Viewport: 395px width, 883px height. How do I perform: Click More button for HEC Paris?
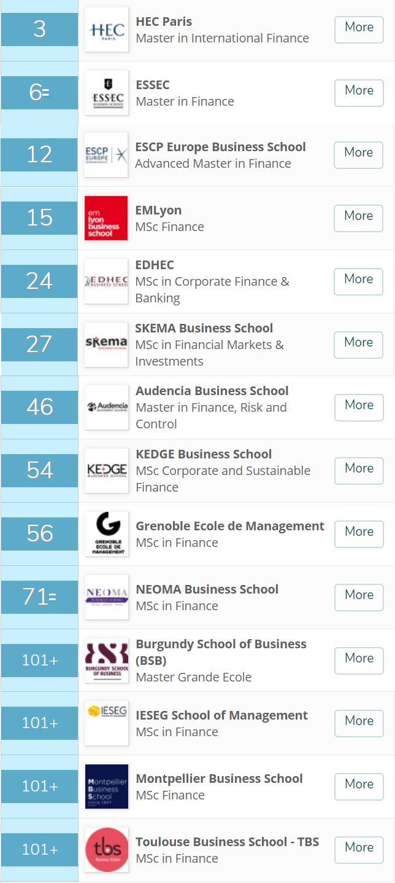tap(359, 29)
